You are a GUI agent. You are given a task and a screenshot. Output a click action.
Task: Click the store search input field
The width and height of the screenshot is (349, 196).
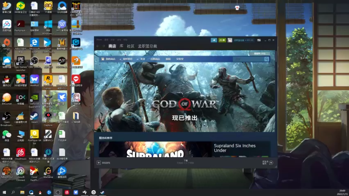tap(249, 59)
